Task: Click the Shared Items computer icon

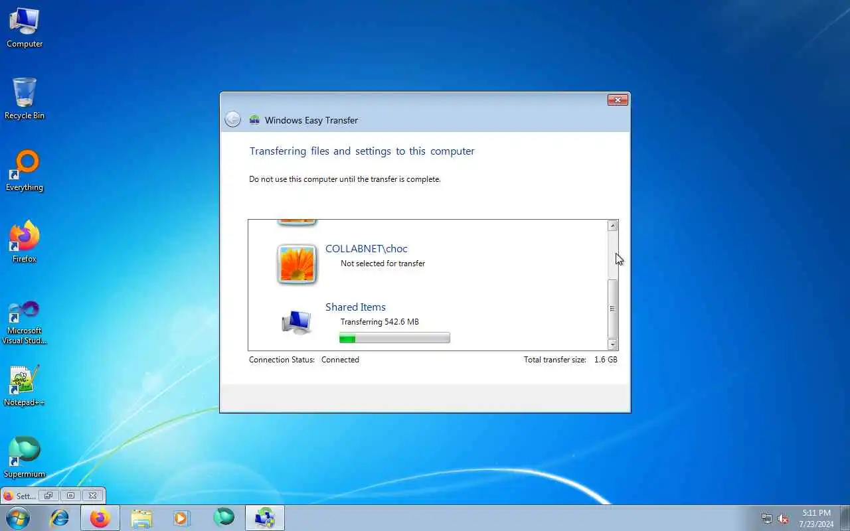Action: tap(296, 323)
